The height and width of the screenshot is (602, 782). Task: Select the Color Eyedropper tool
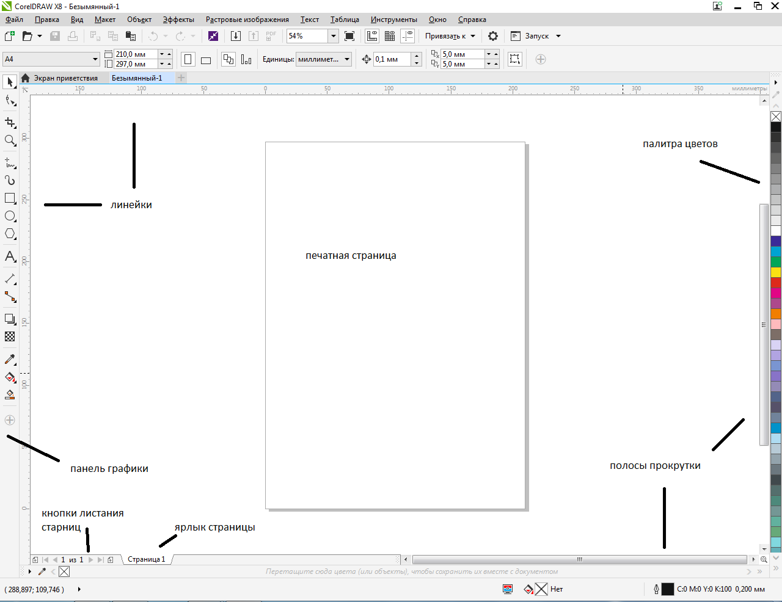(x=10, y=360)
